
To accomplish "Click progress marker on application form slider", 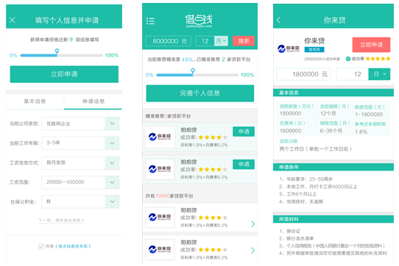I will point(57,51).
